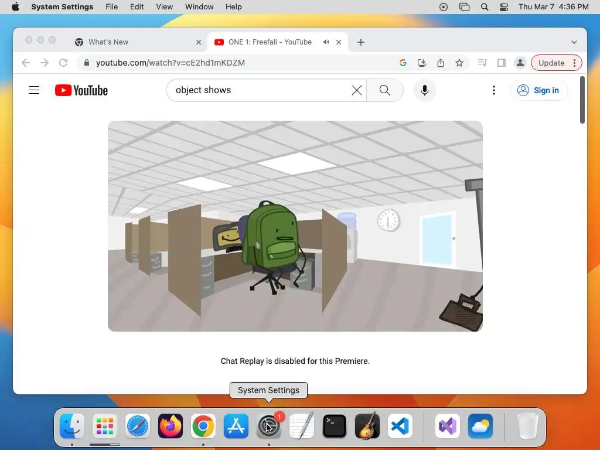Image resolution: width=600 pixels, height=450 pixels.
Task: Go back in Chrome
Action: pos(26,63)
